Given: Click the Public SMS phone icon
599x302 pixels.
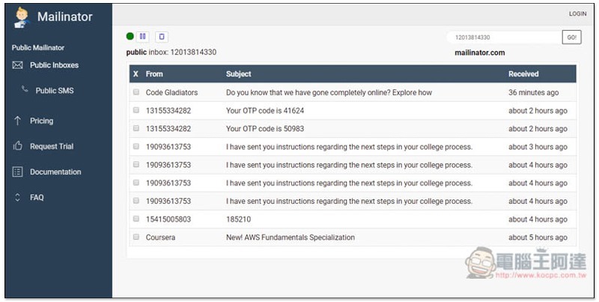Looking at the screenshot, I should pyautogui.click(x=25, y=90).
